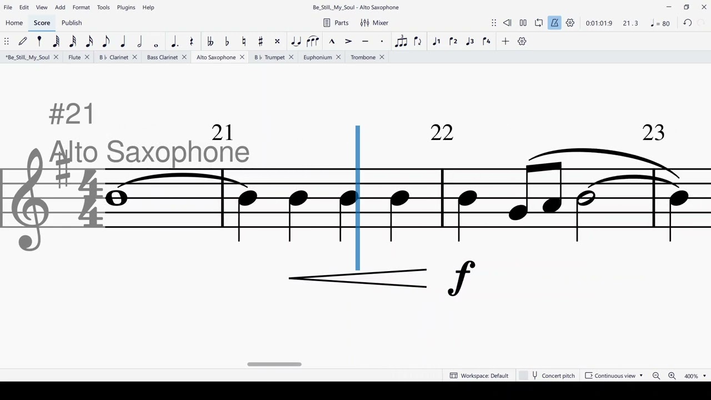Viewport: 711px width, 400px height.
Task: Switch to the Bass Clarinet part tab
Action: click(x=162, y=57)
